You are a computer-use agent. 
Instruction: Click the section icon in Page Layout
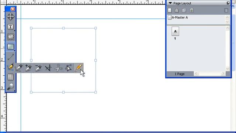click(191, 10)
